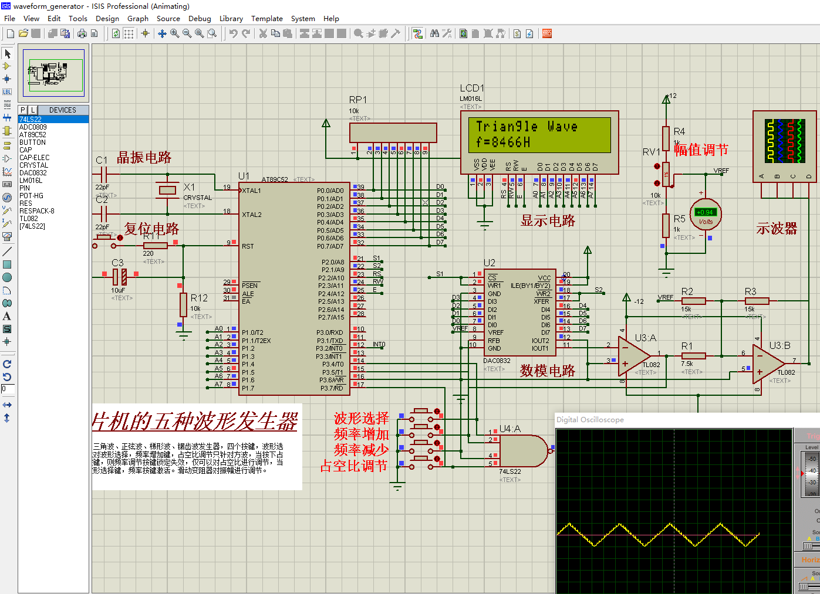Select the 2D Graphics Text tool
This screenshot has height=594, width=820.
tap(7, 316)
